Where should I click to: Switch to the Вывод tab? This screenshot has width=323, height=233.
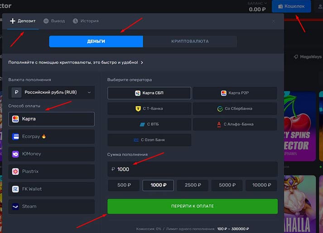pos(54,21)
